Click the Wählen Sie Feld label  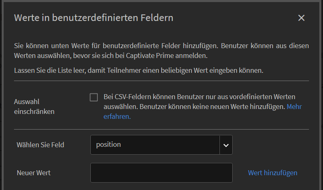pyautogui.click(x=40, y=145)
